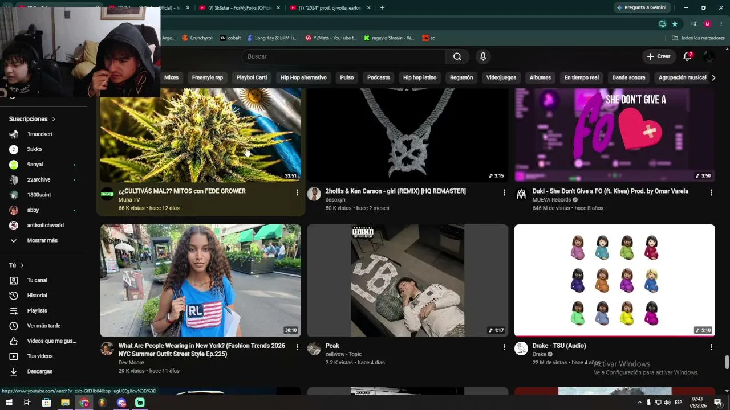The width and height of the screenshot is (730, 410).
Task: Open Windows Start menu
Action: point(9,403)
